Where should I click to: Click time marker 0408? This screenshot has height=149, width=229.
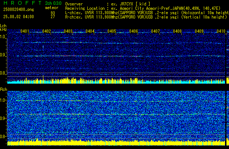177,31
